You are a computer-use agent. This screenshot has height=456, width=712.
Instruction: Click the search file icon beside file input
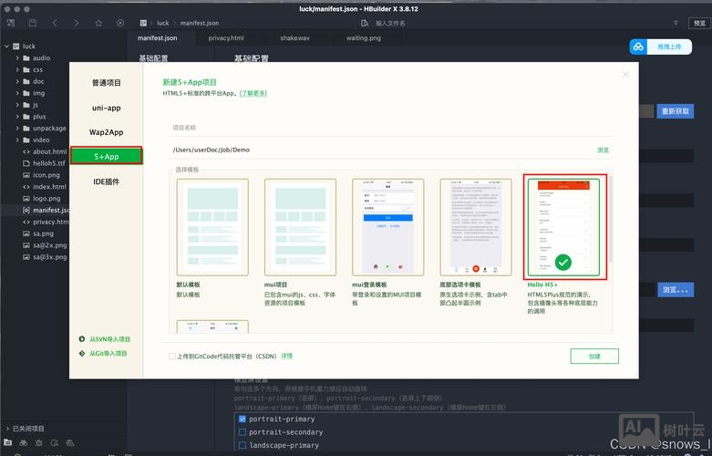(x=365, y=23)
